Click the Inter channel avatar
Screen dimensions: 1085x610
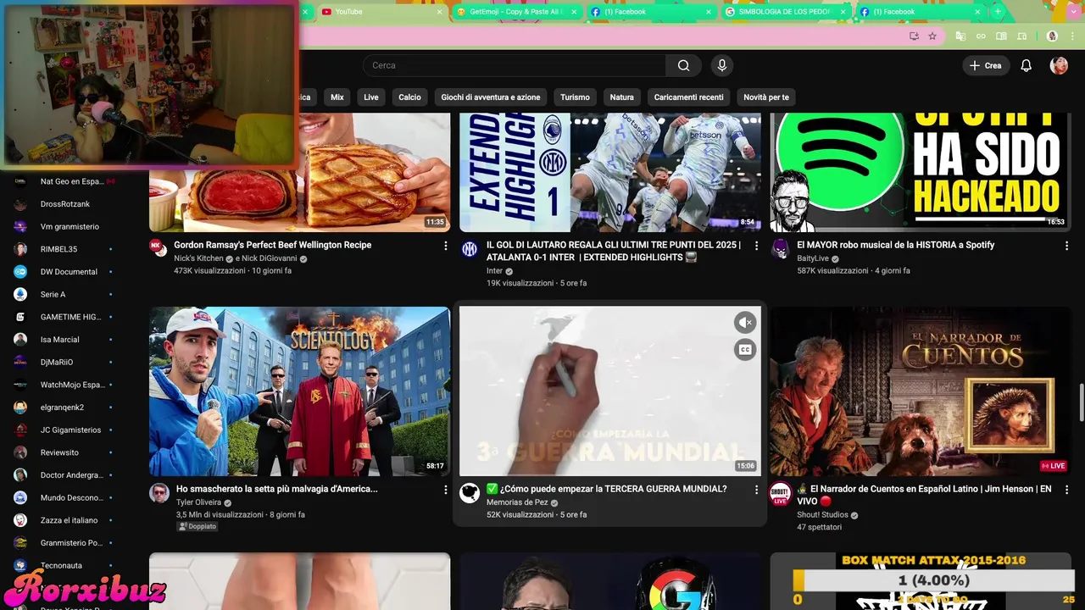(470, 249)
